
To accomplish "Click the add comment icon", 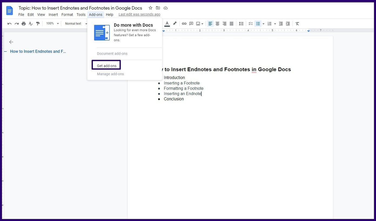I will pos(191,24).
